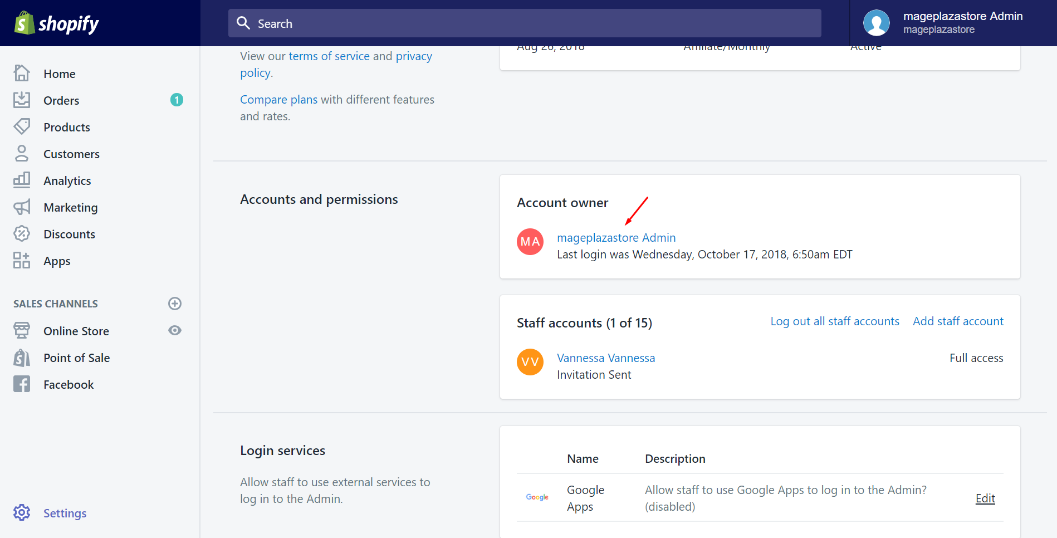Click the Analytics bar chart icon
This screenshot has width=1057, height=538.
[22, 180]
